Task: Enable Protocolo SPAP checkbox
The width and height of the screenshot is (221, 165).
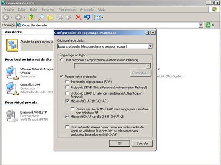Action: 67,87
